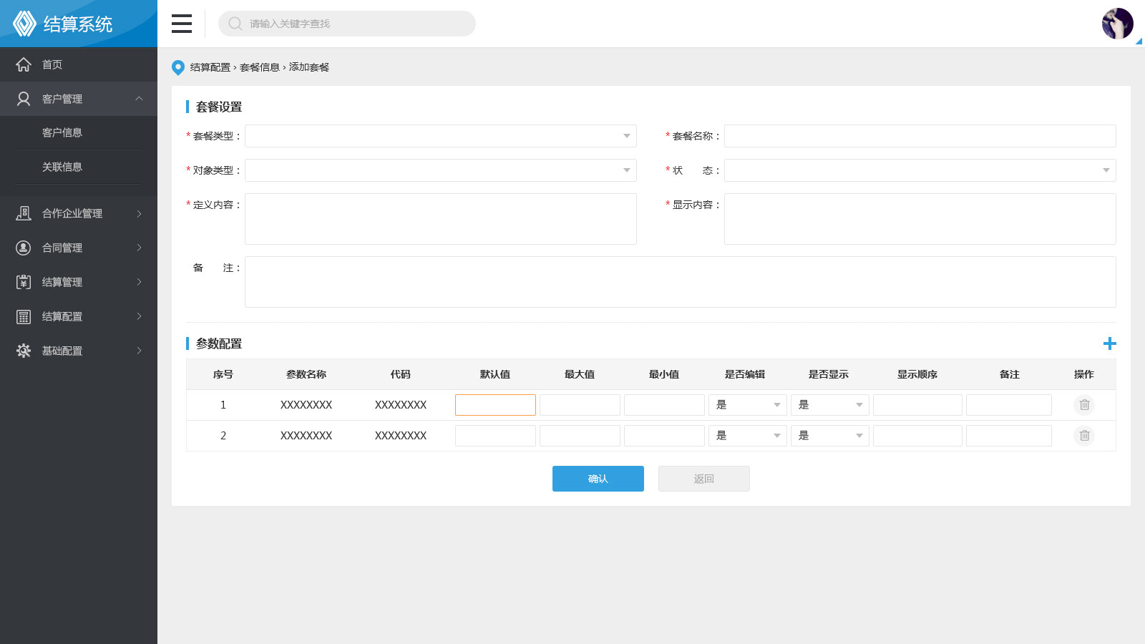Viewport: 1145px width, 644px height.
Task: Click the 结算系统 logo icon
Action: [x=24, y=24]
